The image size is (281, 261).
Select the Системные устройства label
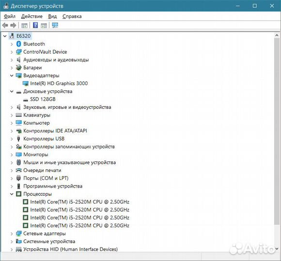(49, 241)
